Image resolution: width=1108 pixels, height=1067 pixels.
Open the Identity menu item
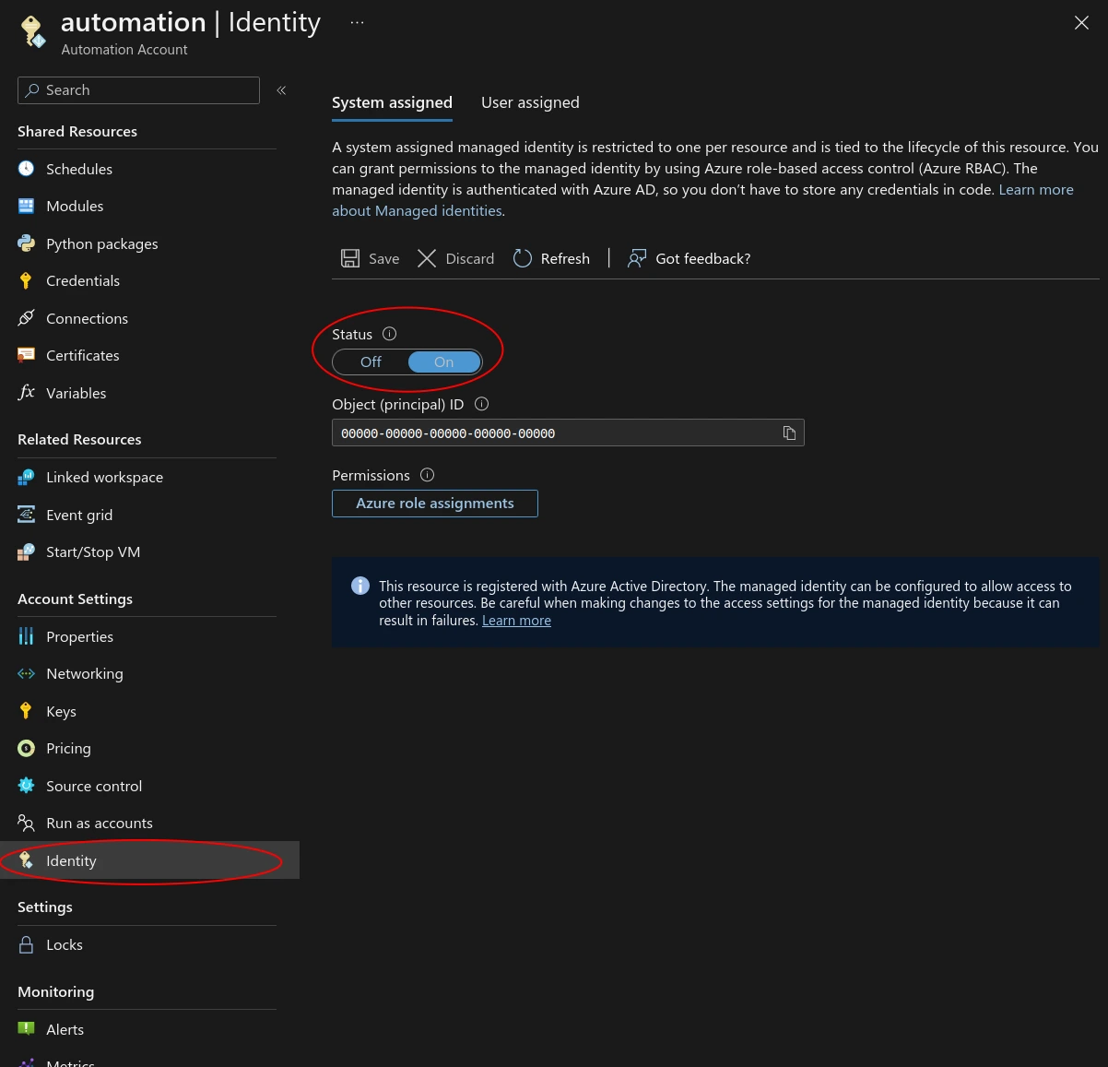click(149, 860)
